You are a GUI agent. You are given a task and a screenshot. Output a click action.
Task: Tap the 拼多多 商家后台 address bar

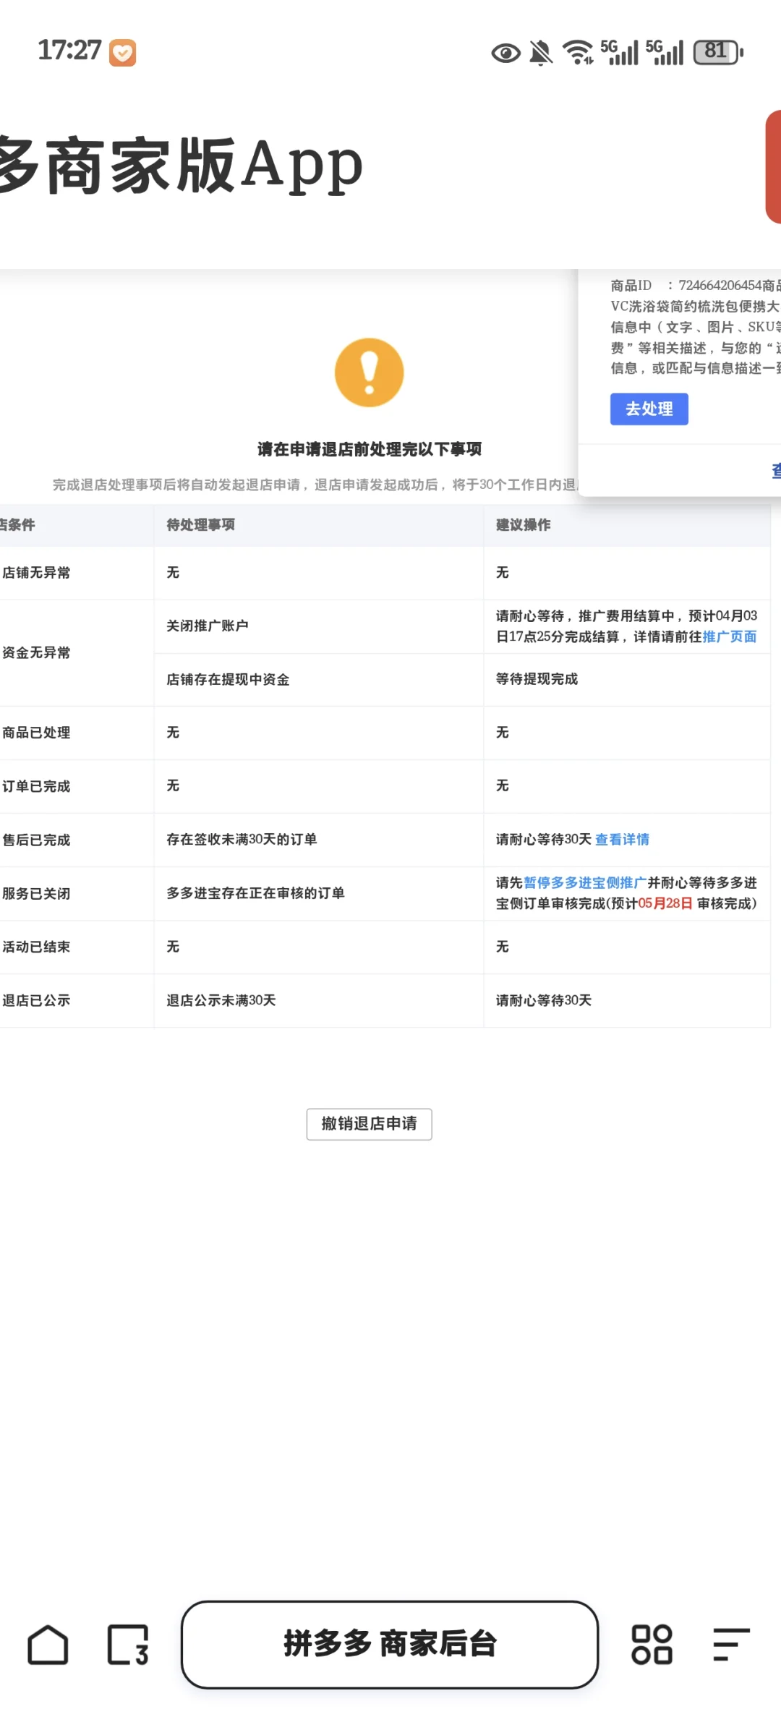pyautogui.click(x=390, y=1645)
